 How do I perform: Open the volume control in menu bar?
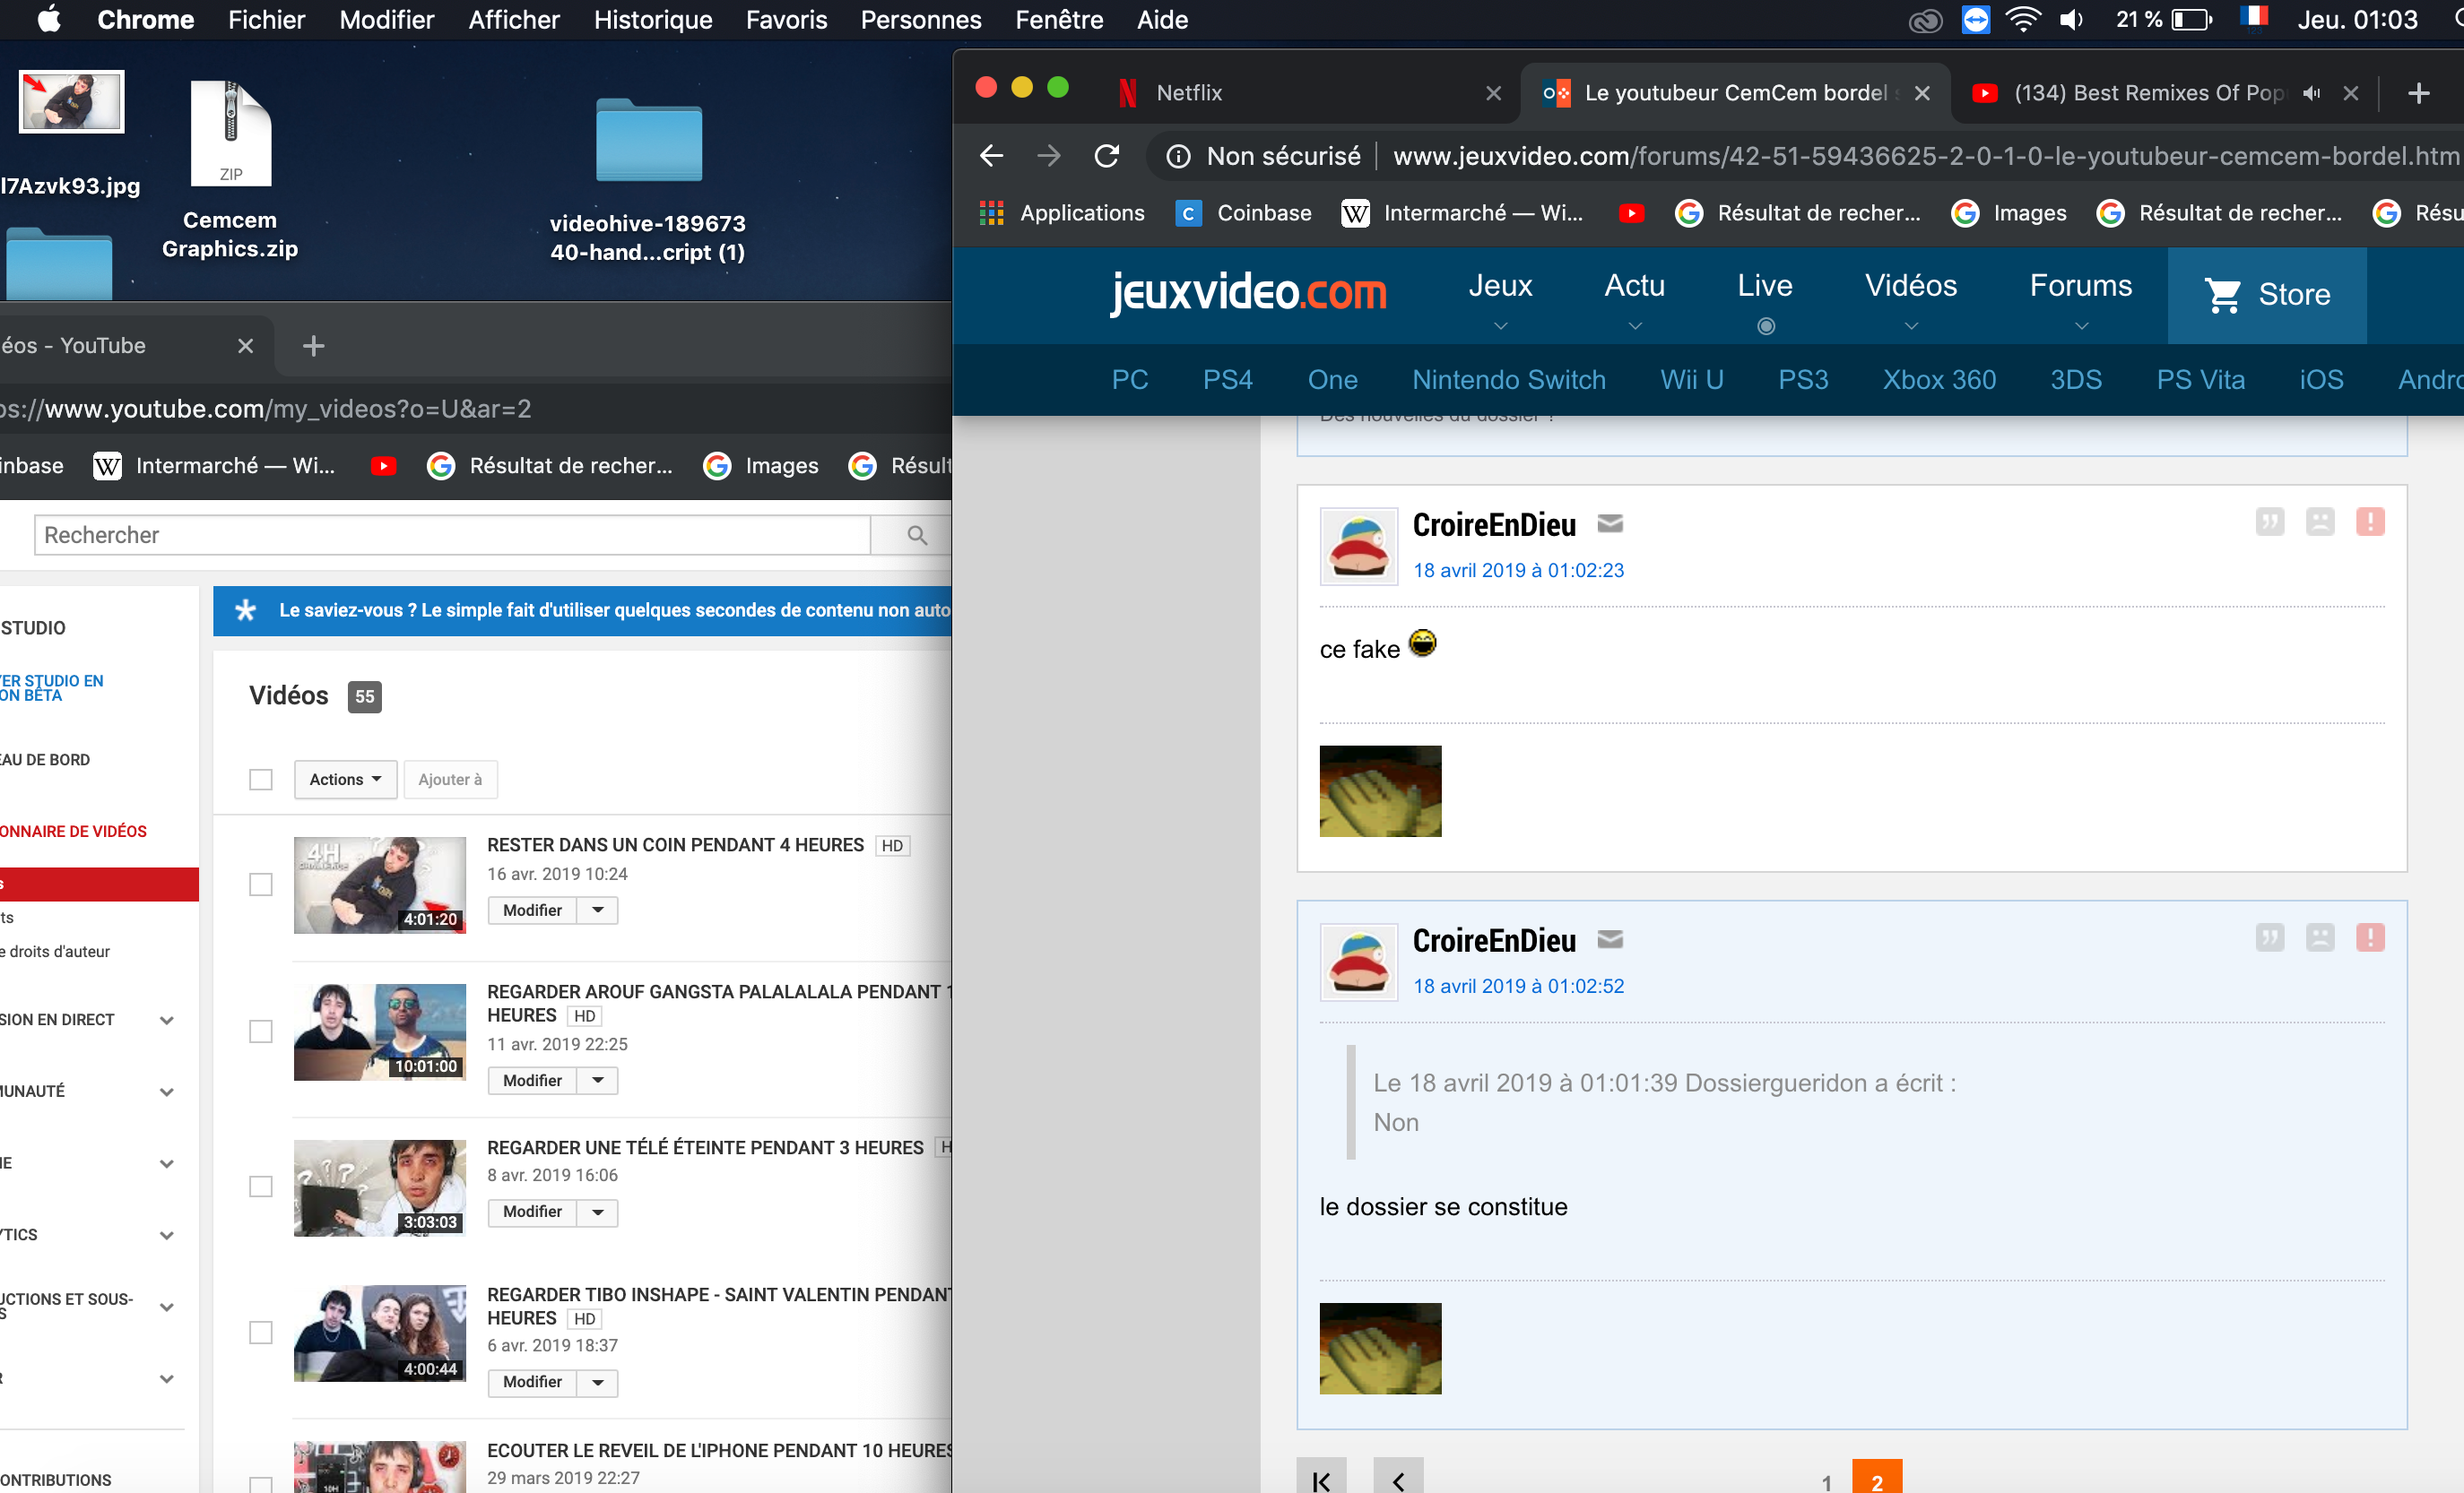(2072, 20)
